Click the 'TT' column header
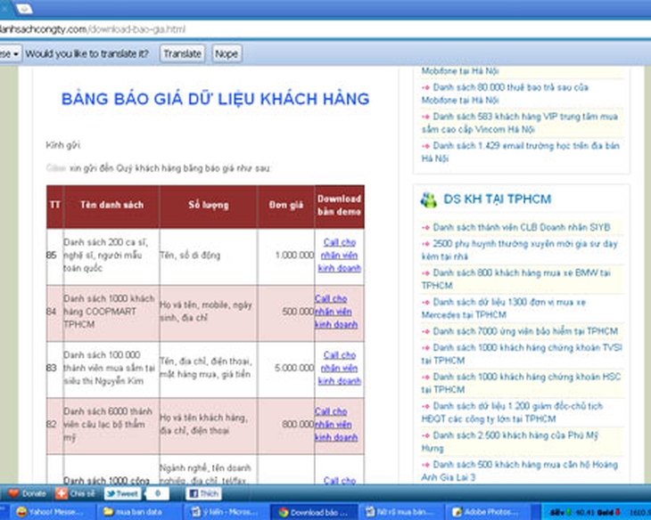The image size is (651, 520). [x=54, y=205]
